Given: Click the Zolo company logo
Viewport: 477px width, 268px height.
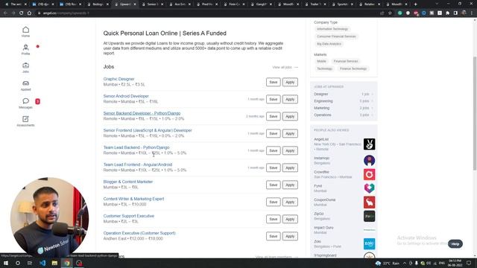Looking at the screenshot, I should (x=370, y=243).
